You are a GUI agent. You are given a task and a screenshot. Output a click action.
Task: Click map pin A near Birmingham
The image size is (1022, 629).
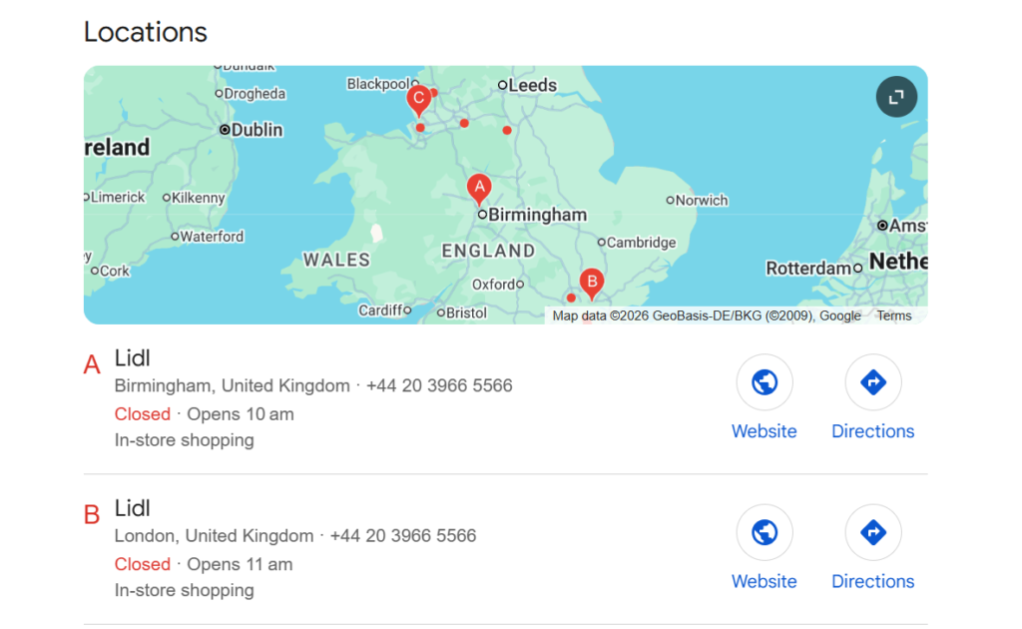tap(479, 188)
